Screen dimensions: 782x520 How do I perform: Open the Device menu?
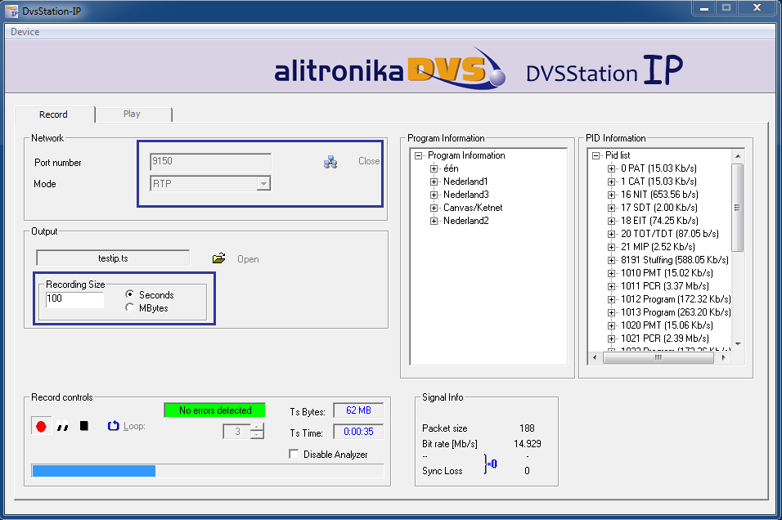[25, 32]
